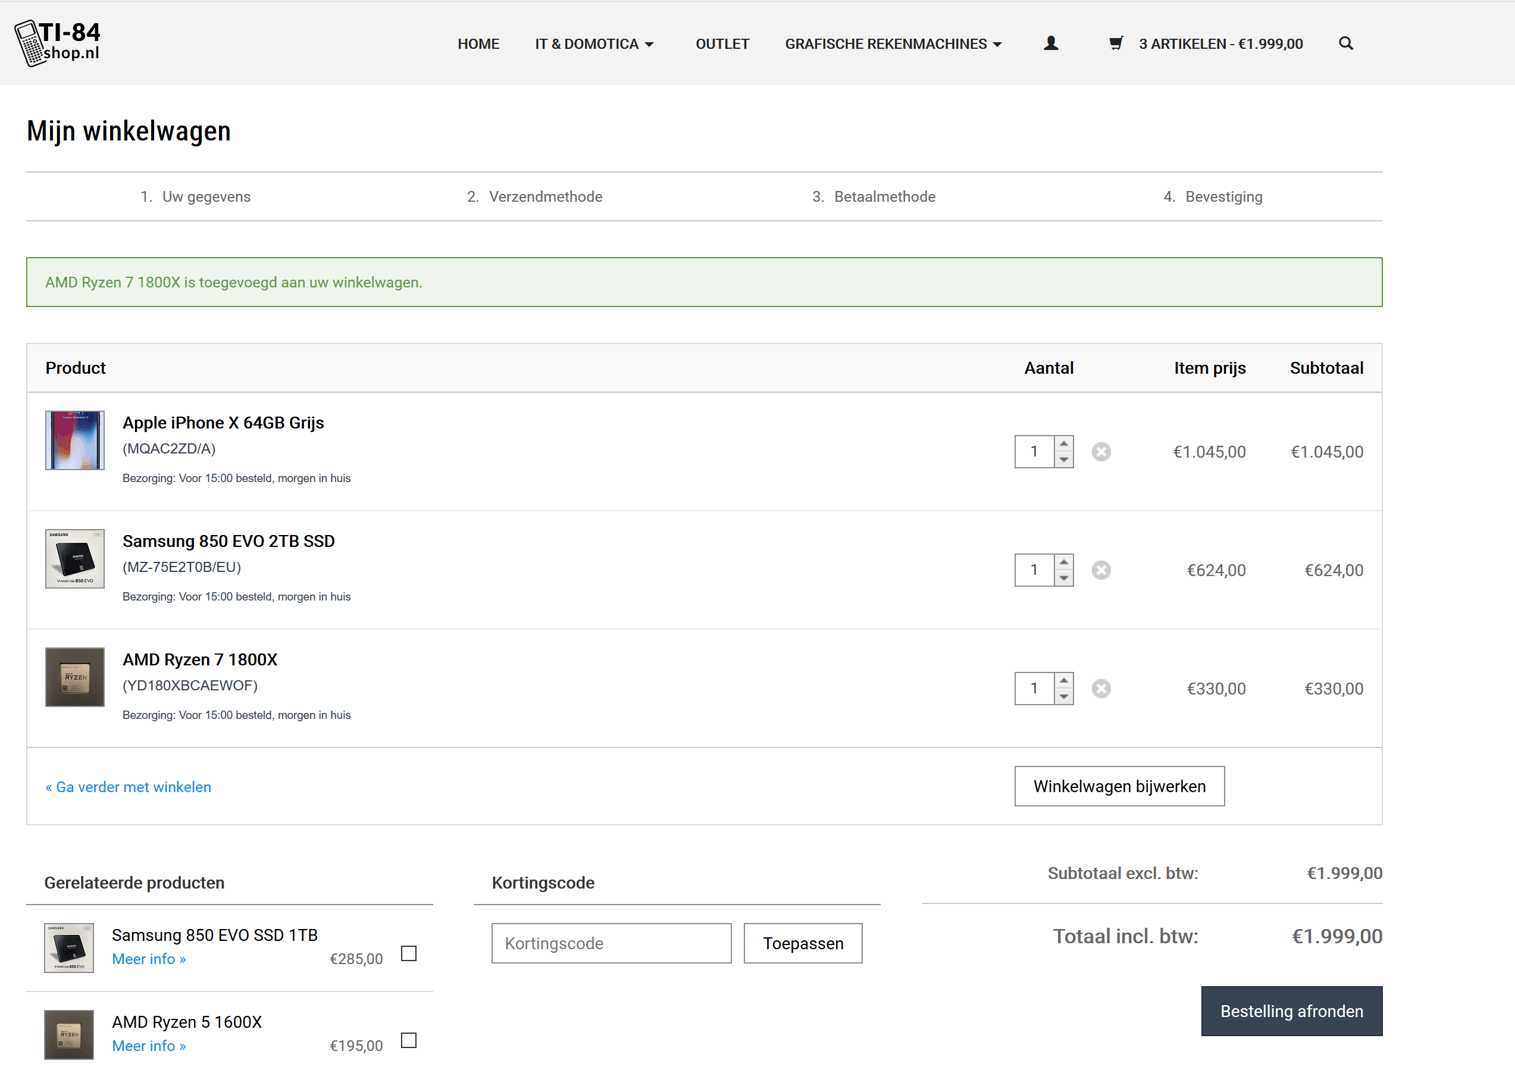1515x1076 pixels.
Task: Go to the Outlet menu item
Action: click(722, 43)
